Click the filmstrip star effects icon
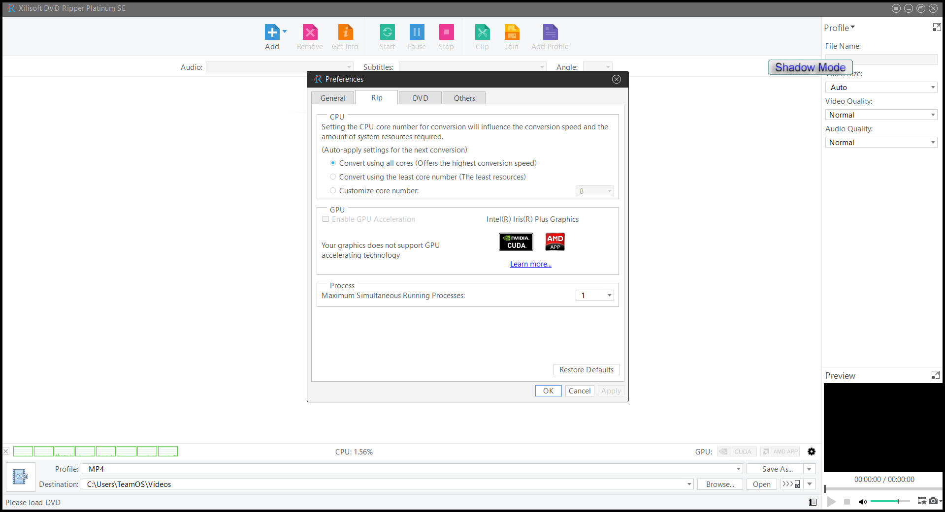The width and height of the screenshot is (945, 512). 922,501
